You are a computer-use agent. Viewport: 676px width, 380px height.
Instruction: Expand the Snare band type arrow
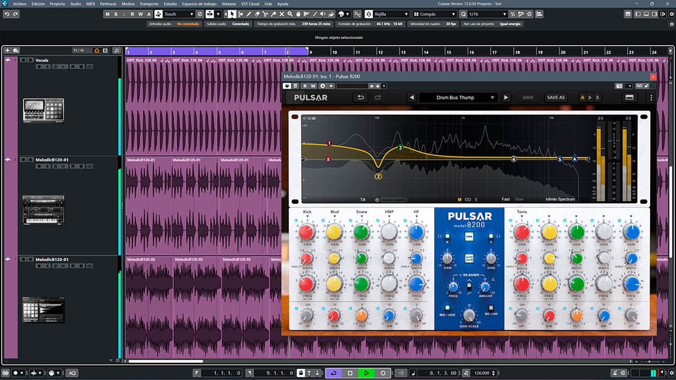click(362, 217)
